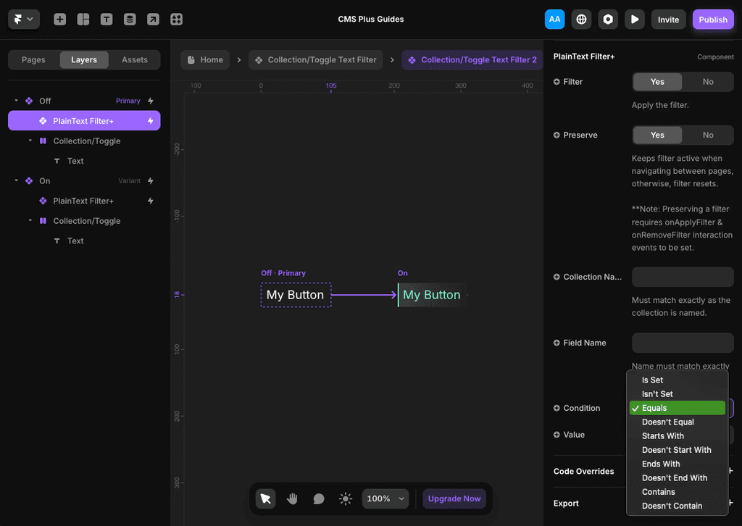This screenshot has width=742, height=526.
Task: Select the Hand tool in the bottom toolbar
Action: pos(292,498)
